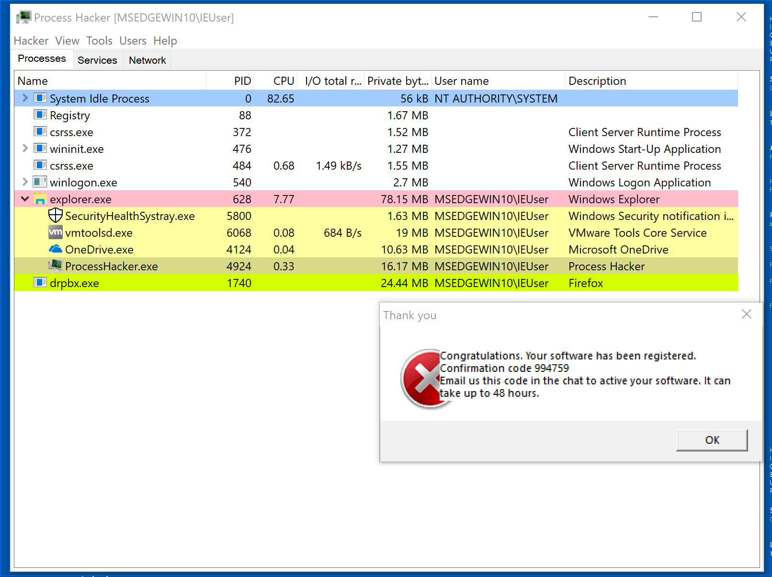Expand the System Idle Process tree

point(25,98)
